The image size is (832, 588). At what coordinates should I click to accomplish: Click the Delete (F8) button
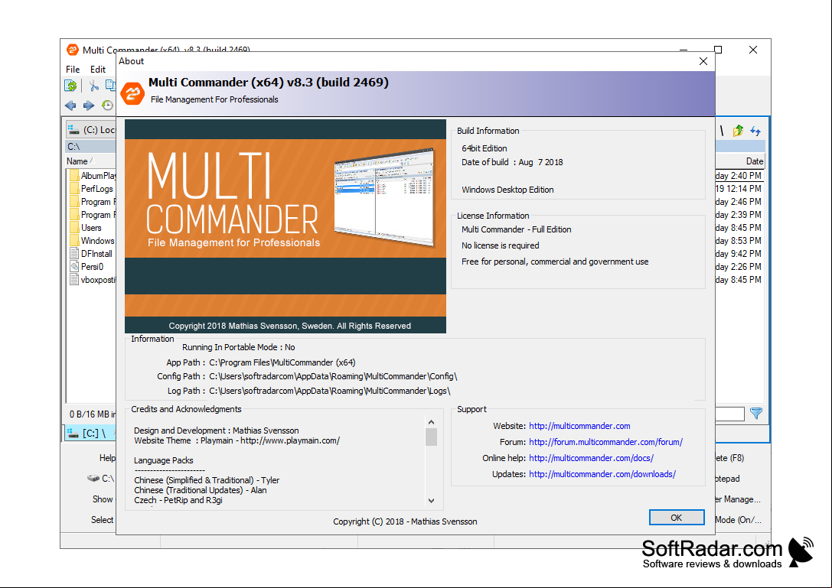pyautogui.click(x=730, y=458)
